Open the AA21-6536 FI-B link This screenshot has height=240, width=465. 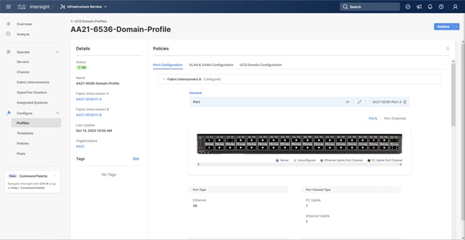[x=89, y=115]
